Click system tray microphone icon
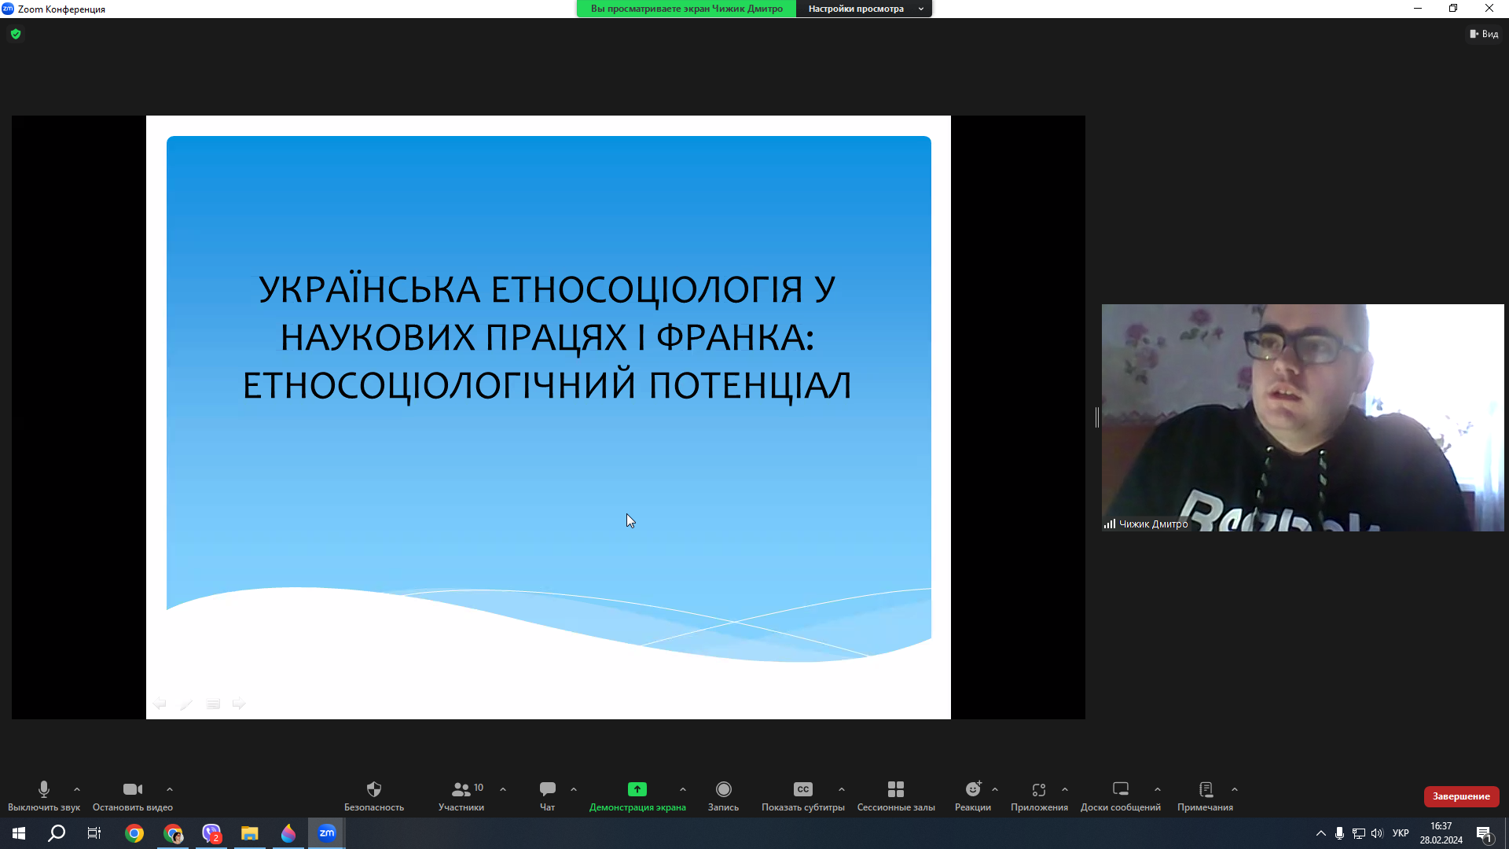 [1339, 833]
